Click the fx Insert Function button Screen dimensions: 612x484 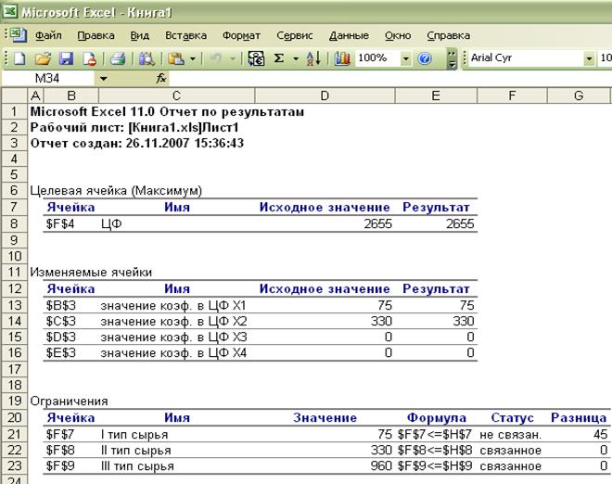(x=161, y=79)
